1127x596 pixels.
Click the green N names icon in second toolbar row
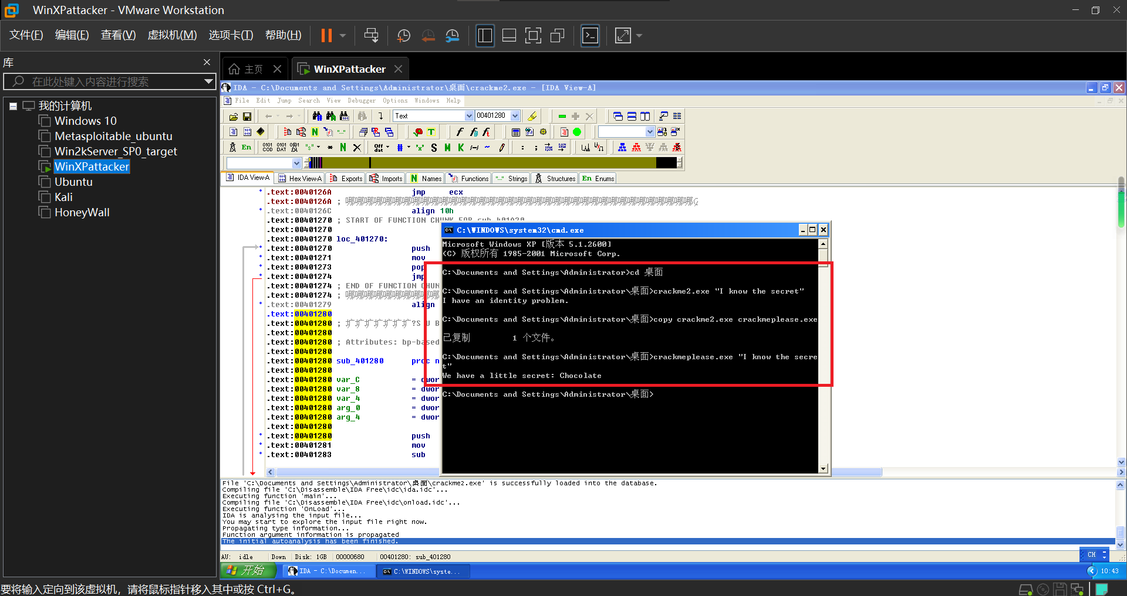315,132
